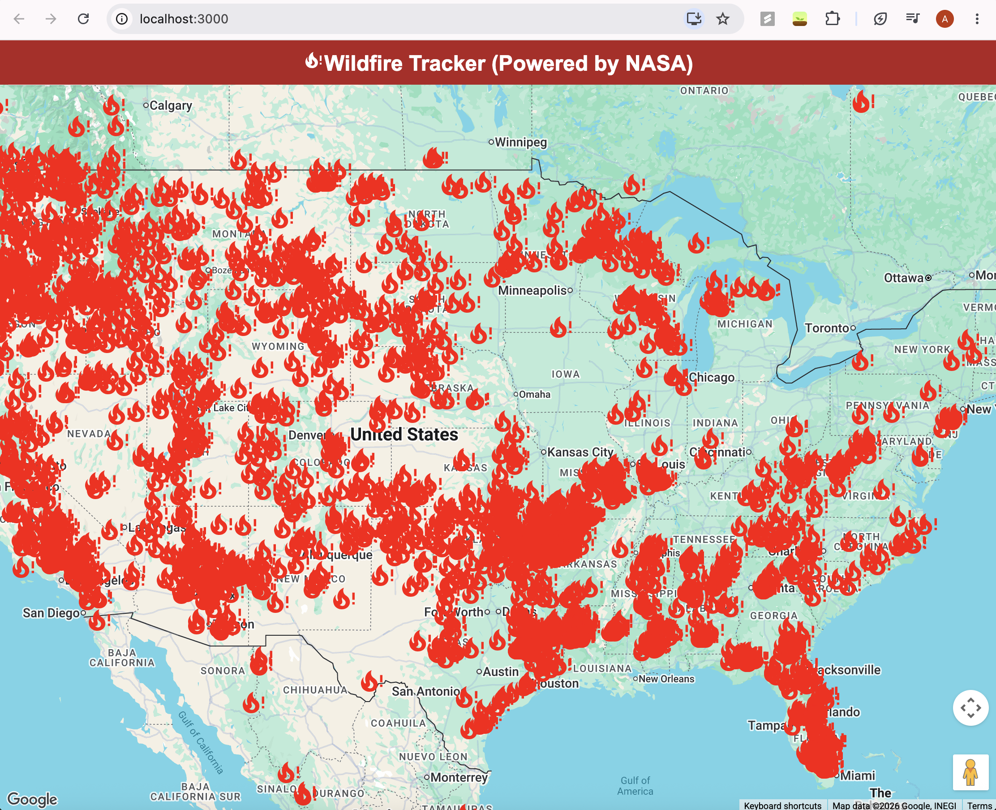Click the Wildfire Tracker header title
The width and height of the screenshot is (996, 810).
pos(508,63)
